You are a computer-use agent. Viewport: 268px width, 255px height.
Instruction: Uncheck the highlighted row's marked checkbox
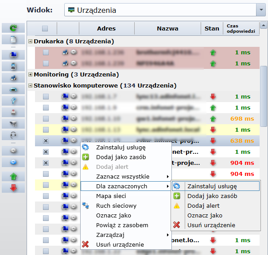coord(46,141)
